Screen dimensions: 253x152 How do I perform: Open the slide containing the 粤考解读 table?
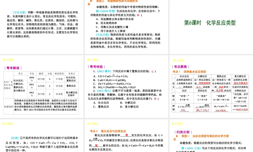42,86
